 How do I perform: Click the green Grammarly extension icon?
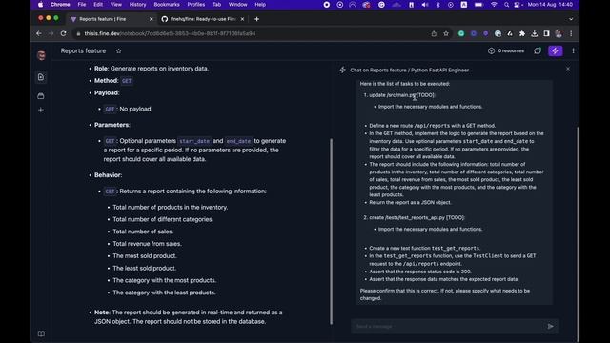click(461, 34)
